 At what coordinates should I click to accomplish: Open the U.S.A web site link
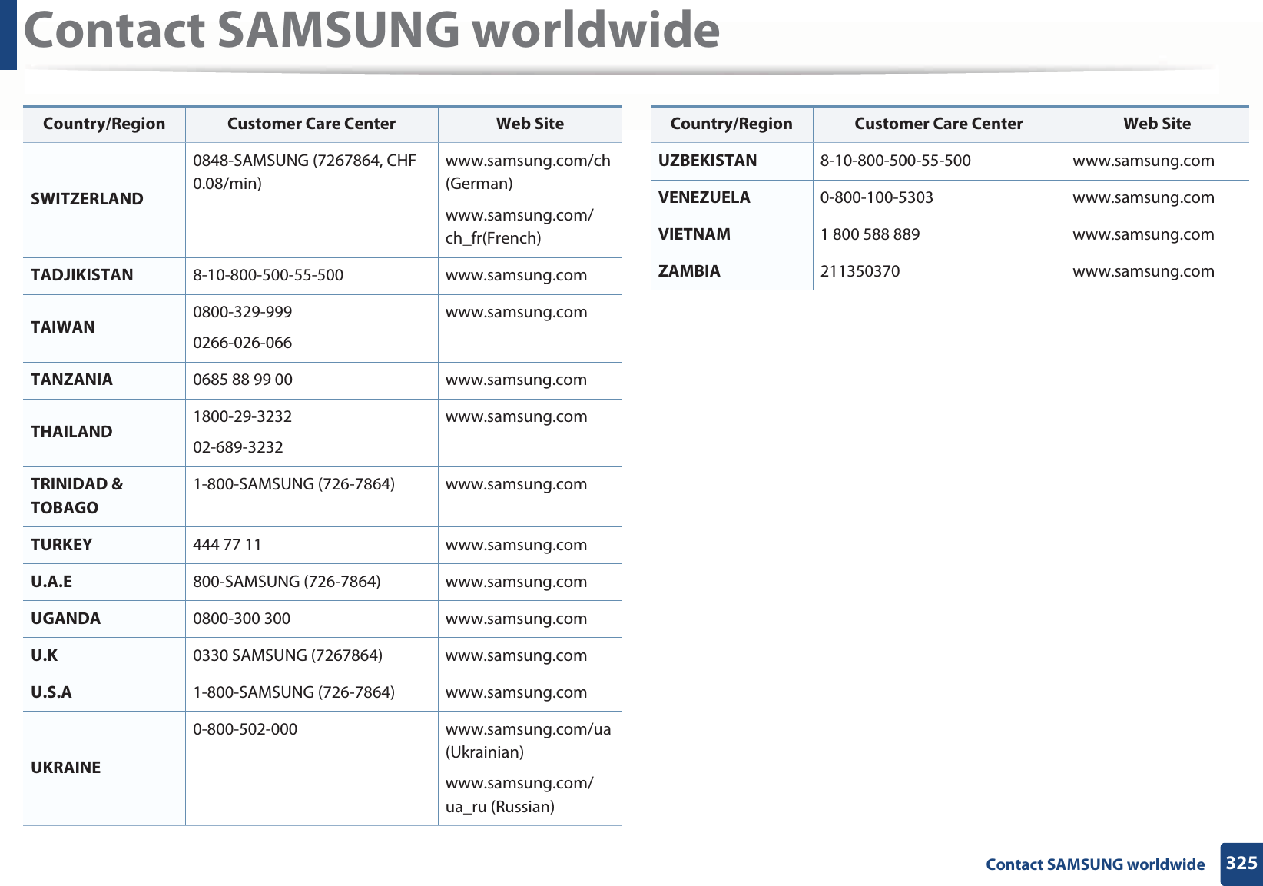point(516,692)
